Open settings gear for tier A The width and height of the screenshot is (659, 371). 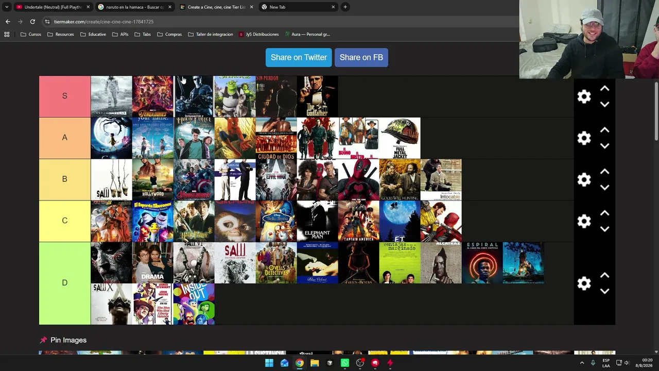coord(584,138)
